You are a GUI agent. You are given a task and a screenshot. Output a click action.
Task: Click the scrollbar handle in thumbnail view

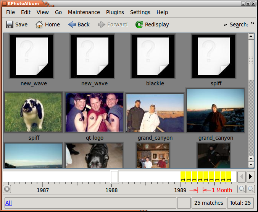[251, 60]
